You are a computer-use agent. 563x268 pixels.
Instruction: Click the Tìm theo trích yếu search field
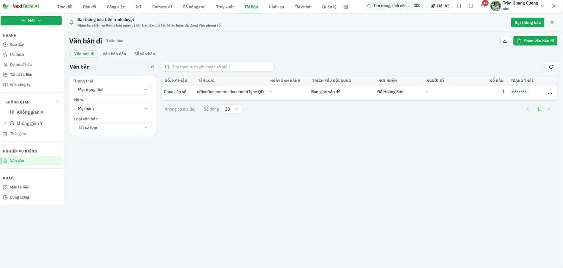(218, 67)
